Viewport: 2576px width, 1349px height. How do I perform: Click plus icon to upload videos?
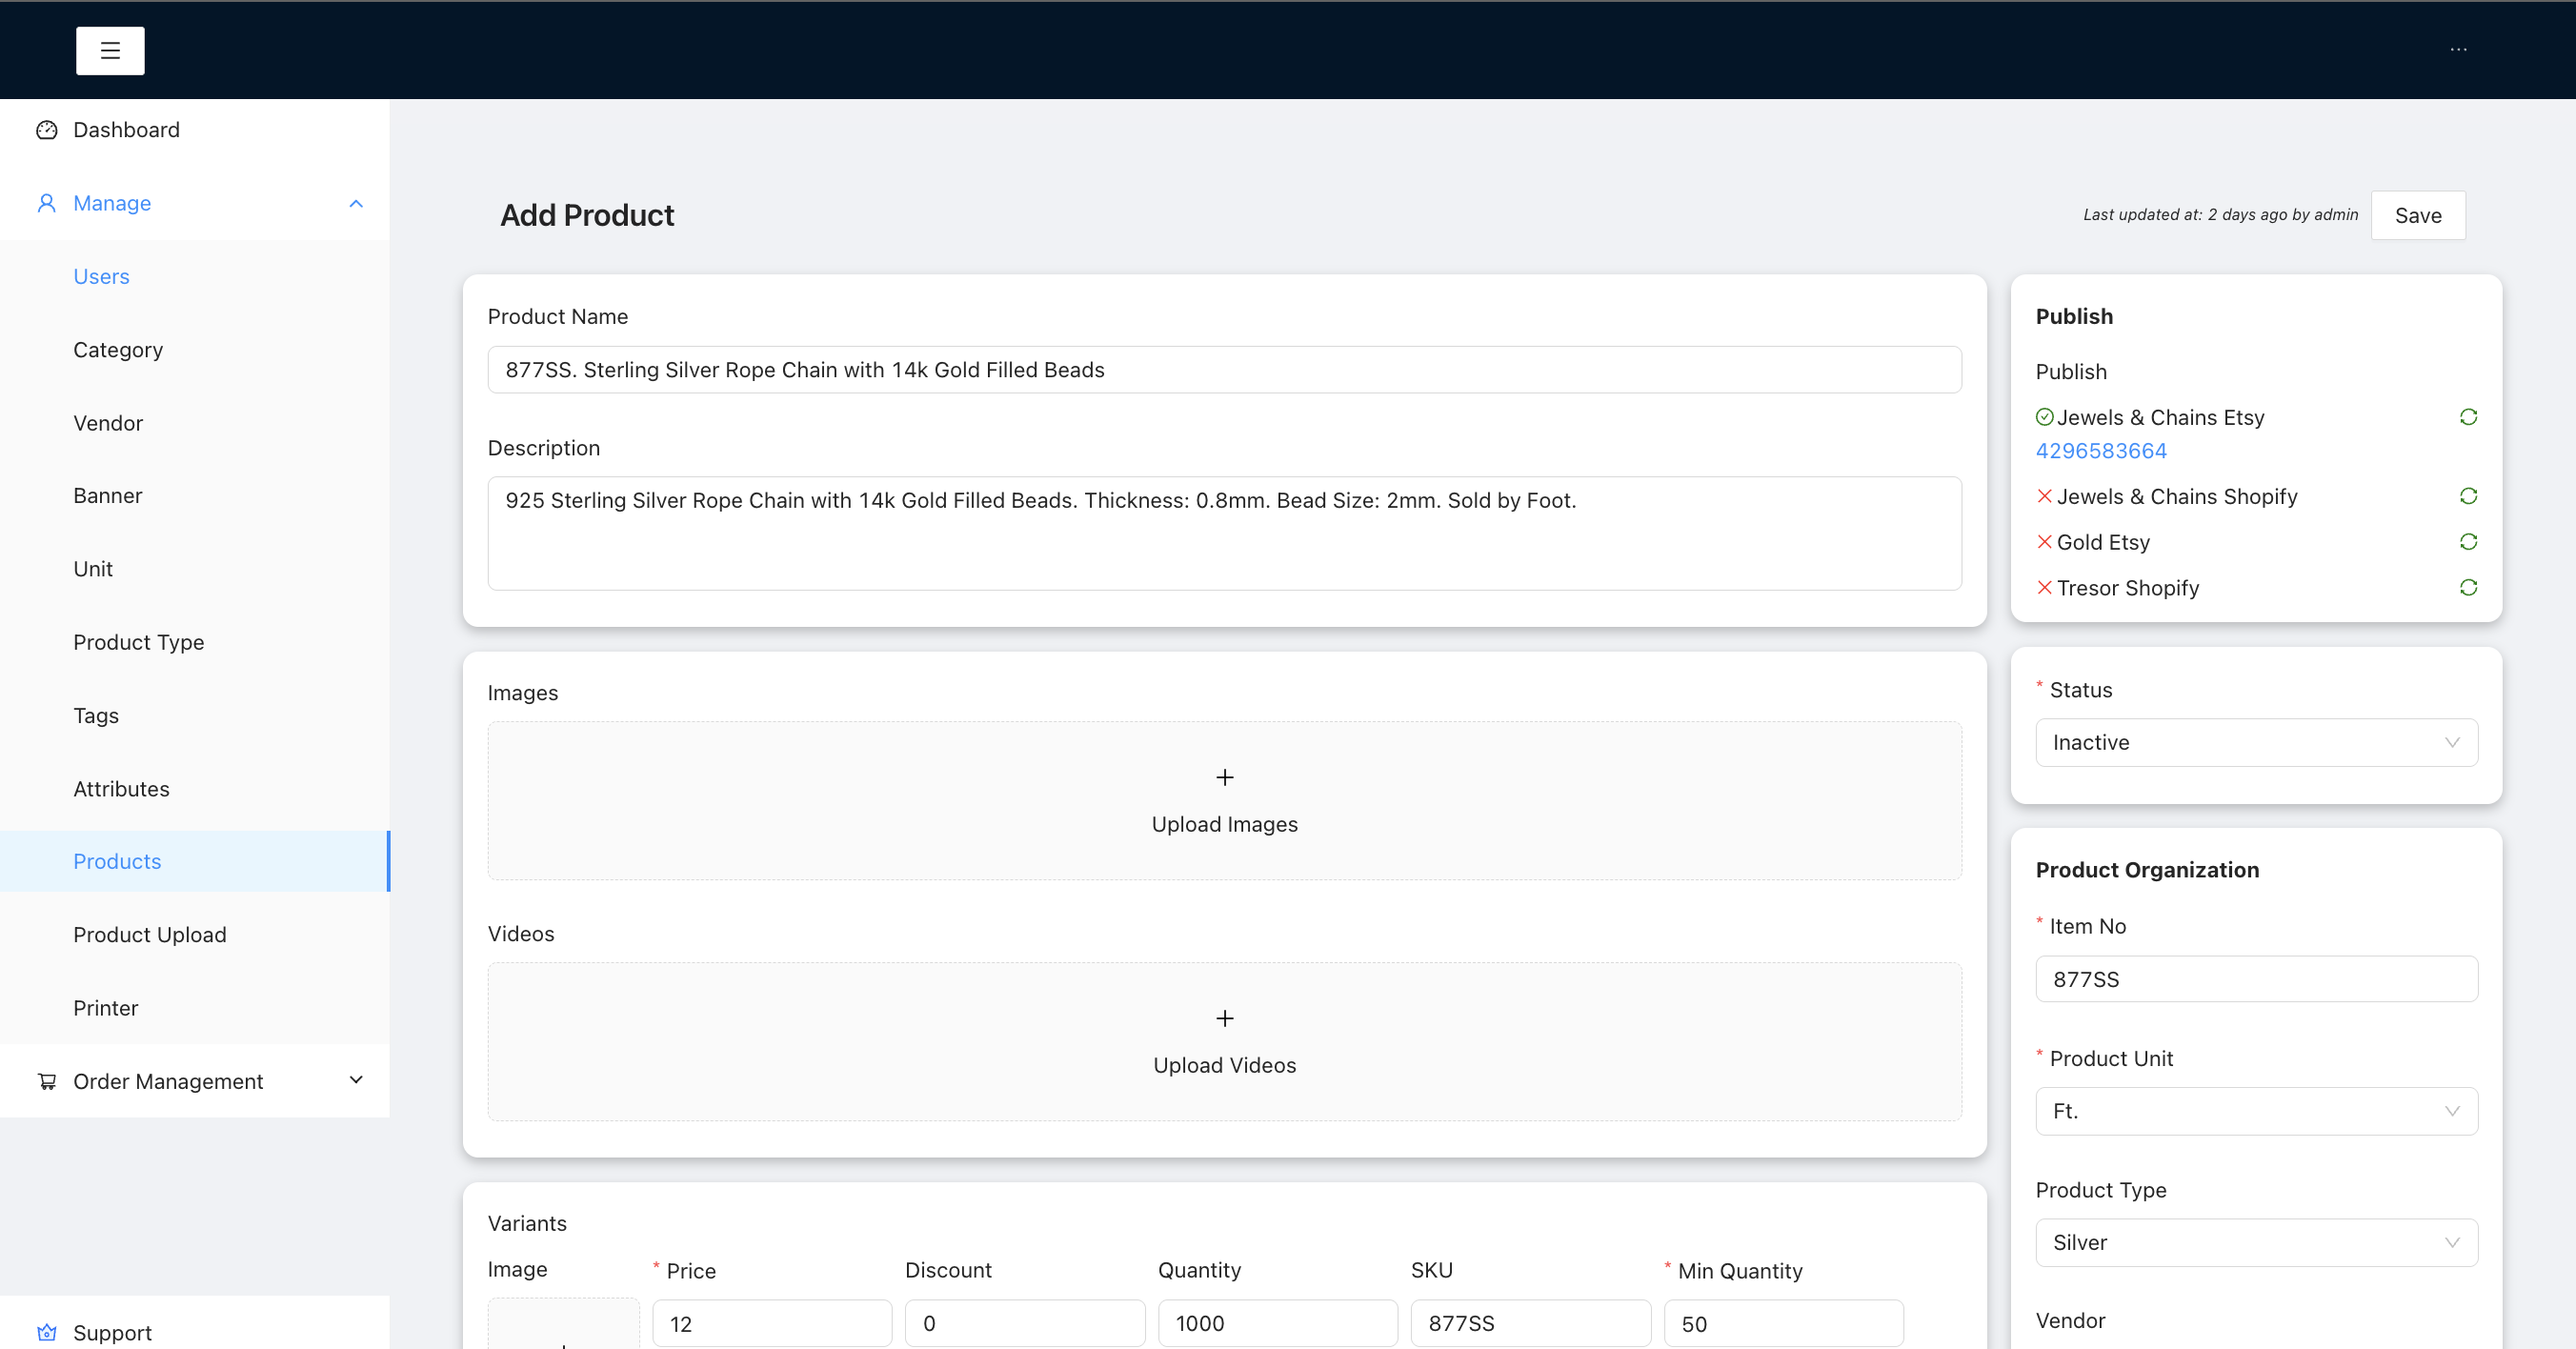tap(1224, 1018)
